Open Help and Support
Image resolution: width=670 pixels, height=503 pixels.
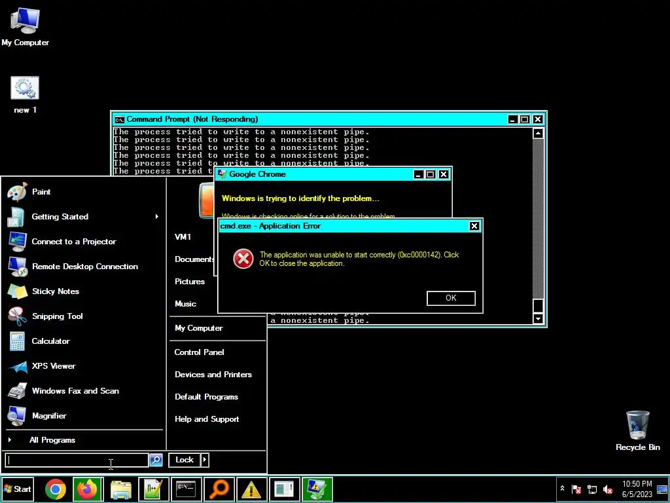click(x=207, y=419)
